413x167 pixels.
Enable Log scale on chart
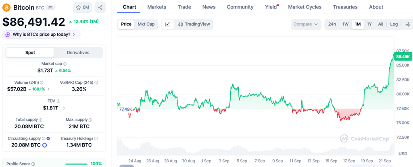pyautogui.click(x=394, y=24)
